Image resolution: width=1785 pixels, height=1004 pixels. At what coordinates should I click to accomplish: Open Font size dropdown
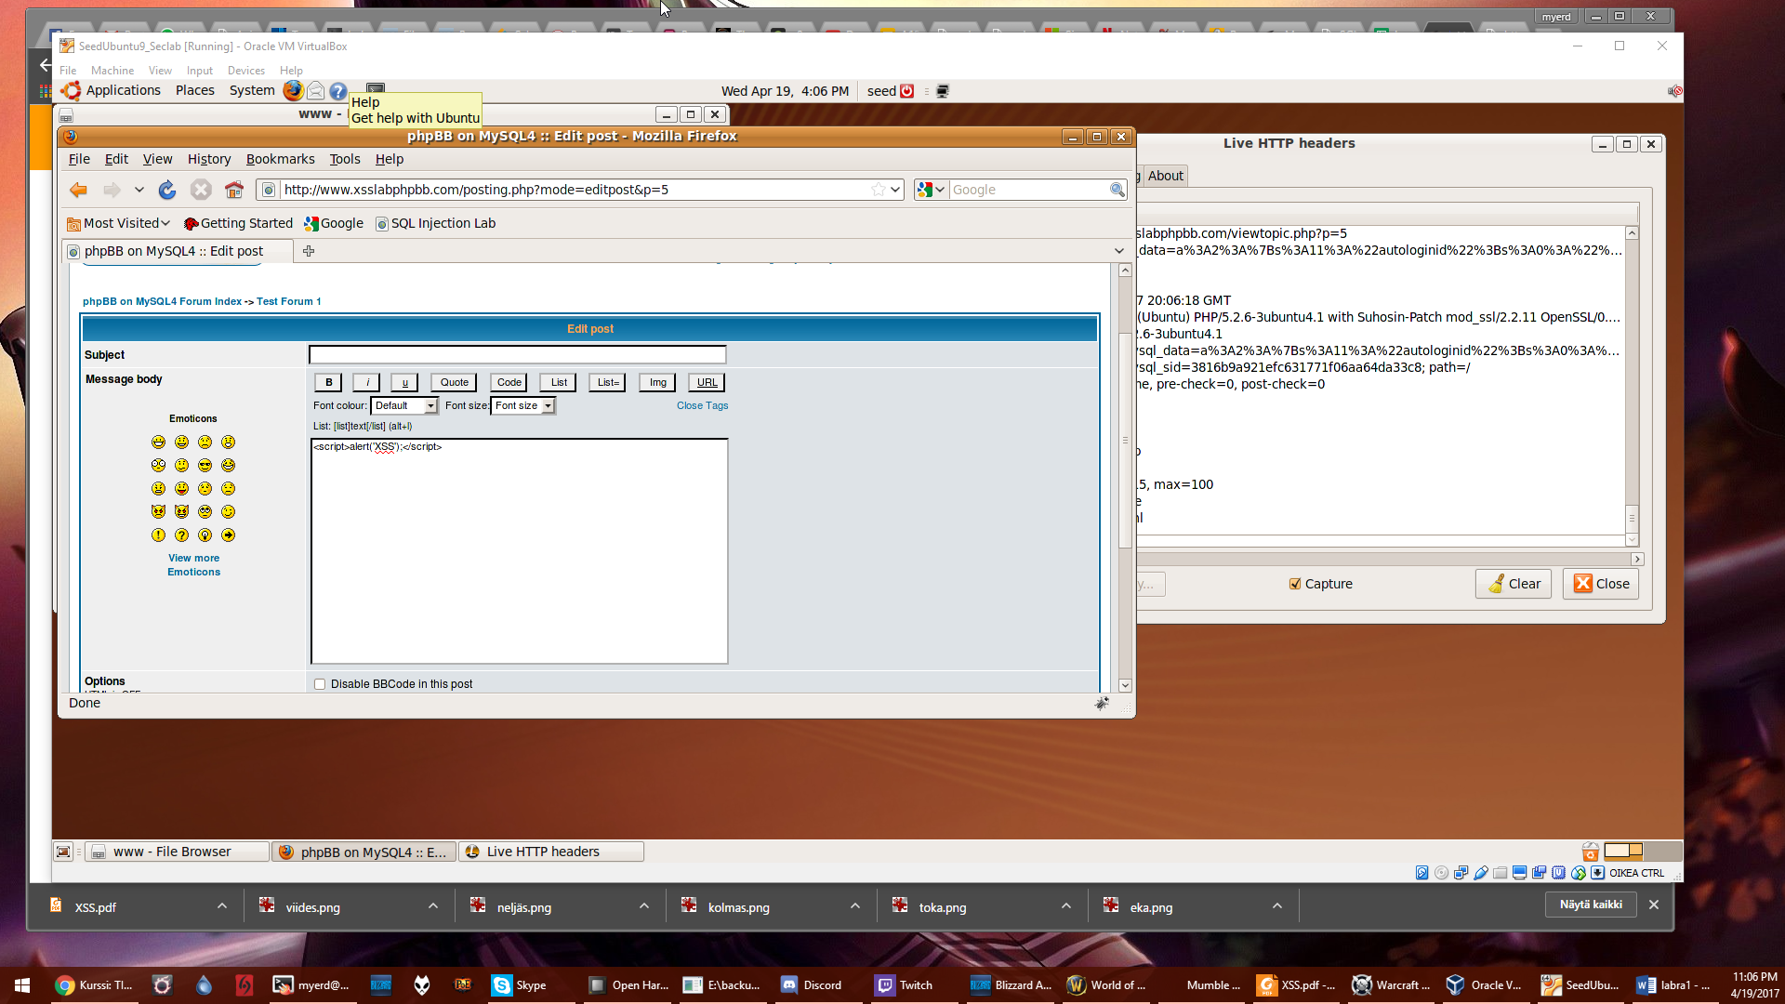[x=522, y=406]
